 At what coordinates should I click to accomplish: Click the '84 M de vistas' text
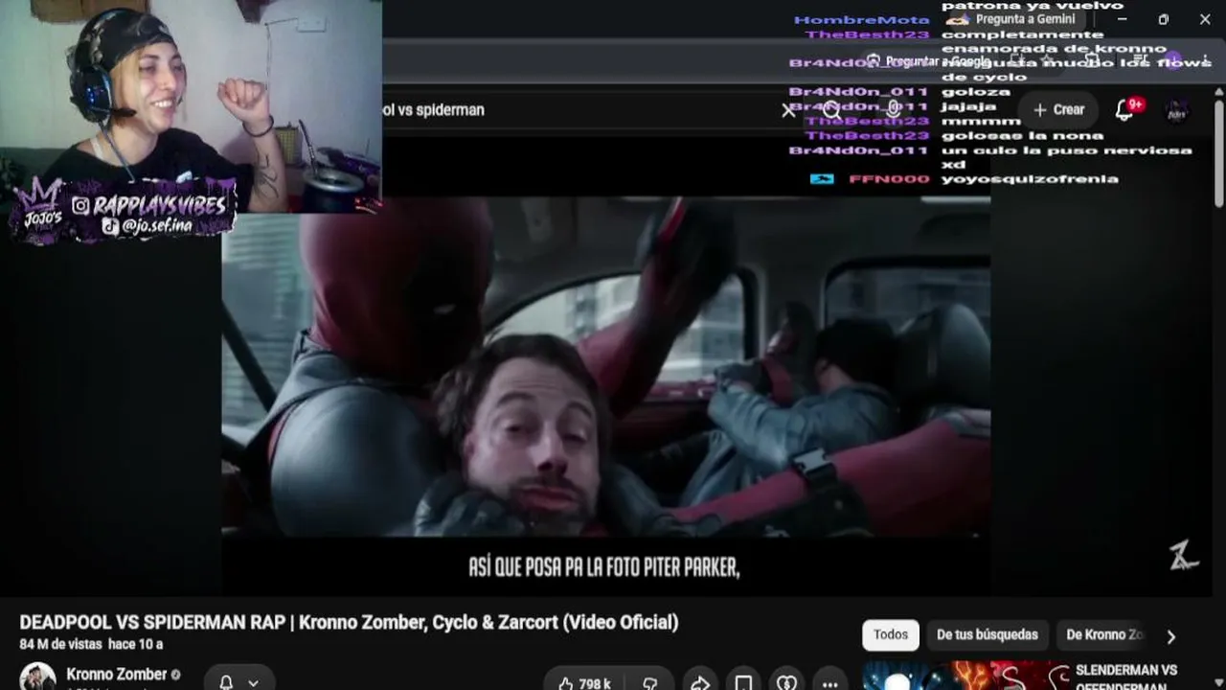(61, 645)
